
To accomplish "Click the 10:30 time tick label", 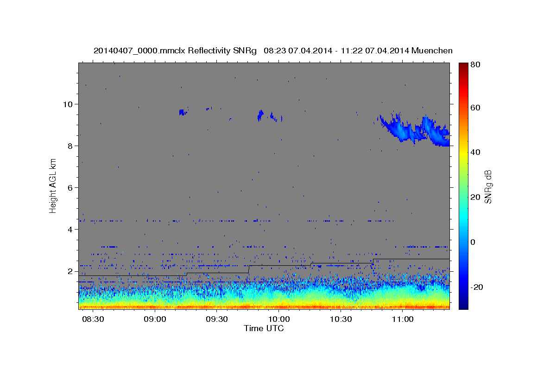I will coord(341,320).
